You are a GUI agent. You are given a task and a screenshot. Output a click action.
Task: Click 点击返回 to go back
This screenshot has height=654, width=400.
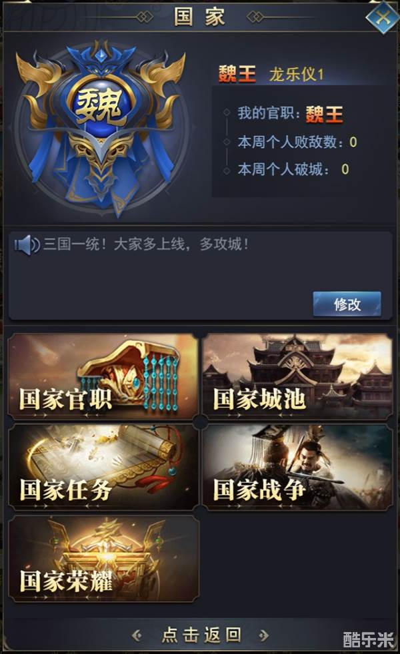tap(201, 635)
